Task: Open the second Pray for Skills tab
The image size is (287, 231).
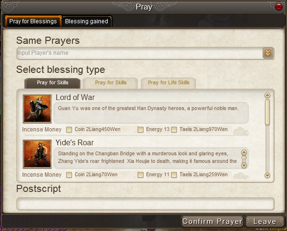Action: tap(111, 83)
